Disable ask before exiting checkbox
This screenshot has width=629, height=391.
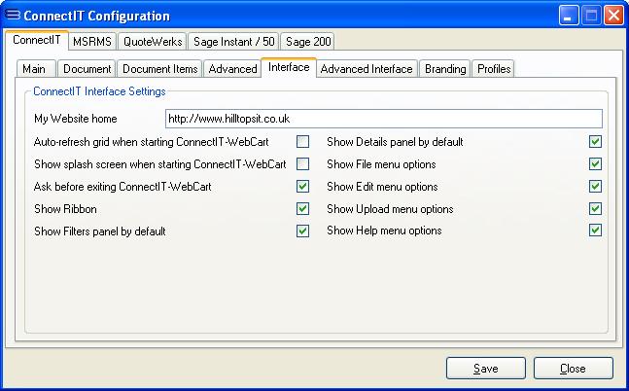tap(303, 187)
